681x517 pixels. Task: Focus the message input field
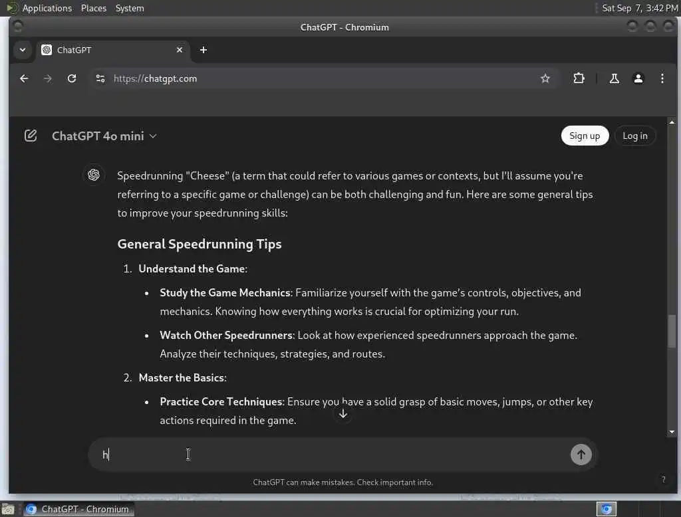coord(335,455)
